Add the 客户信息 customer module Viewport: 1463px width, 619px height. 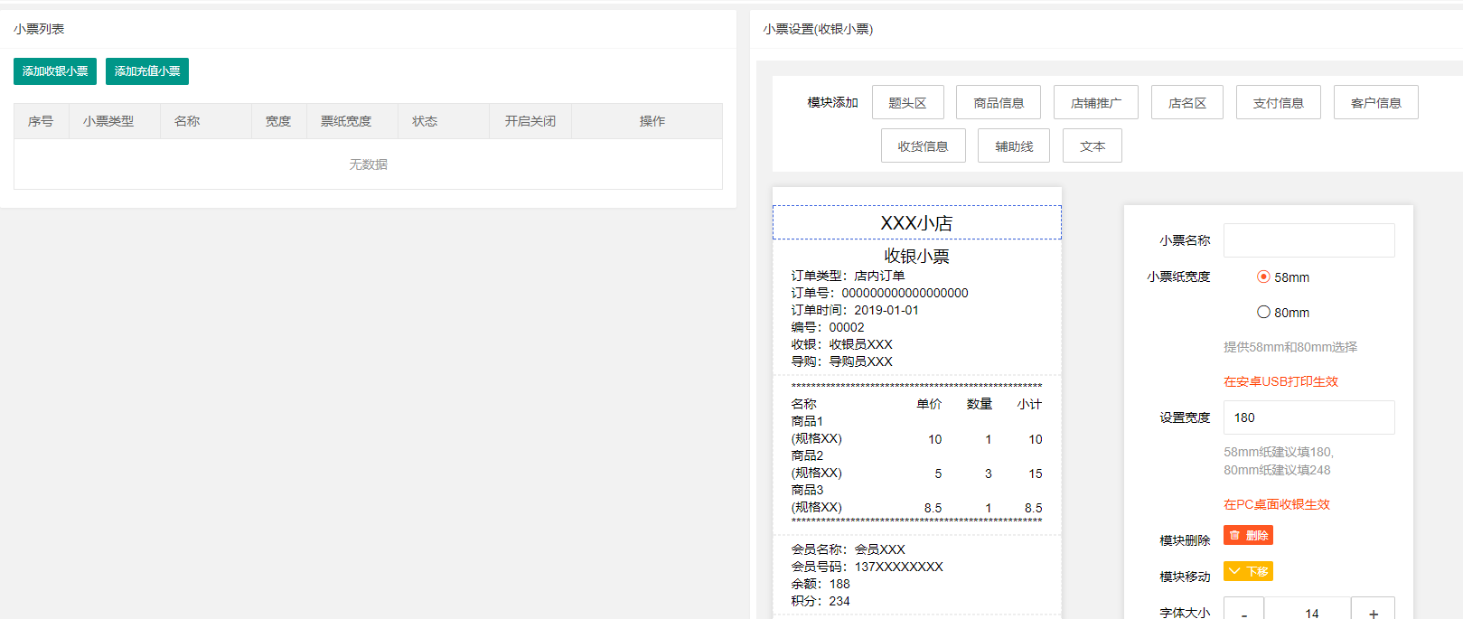click(x=1375, y=102)
